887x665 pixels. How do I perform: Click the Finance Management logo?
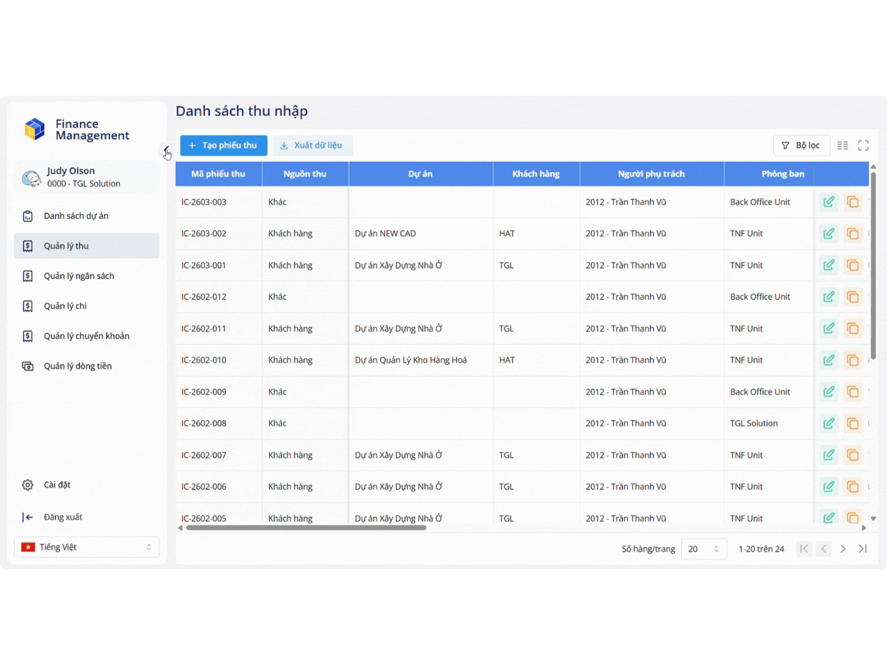pos(35,129)
